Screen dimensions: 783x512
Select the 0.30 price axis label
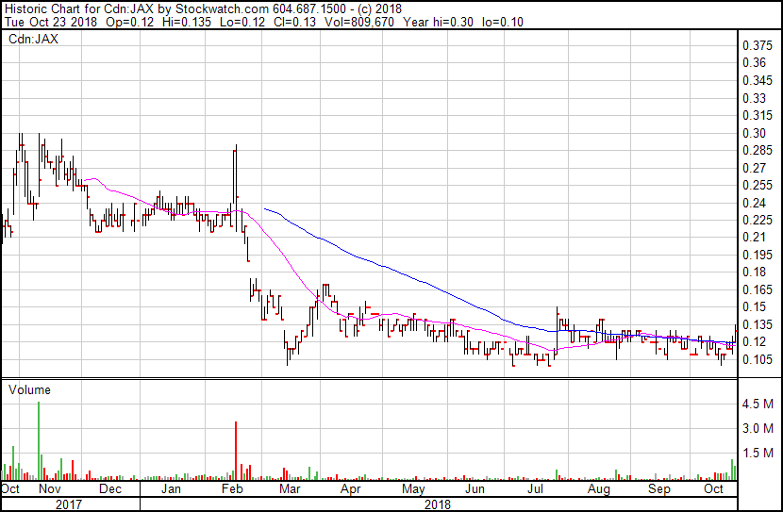[x=754, y=133]
